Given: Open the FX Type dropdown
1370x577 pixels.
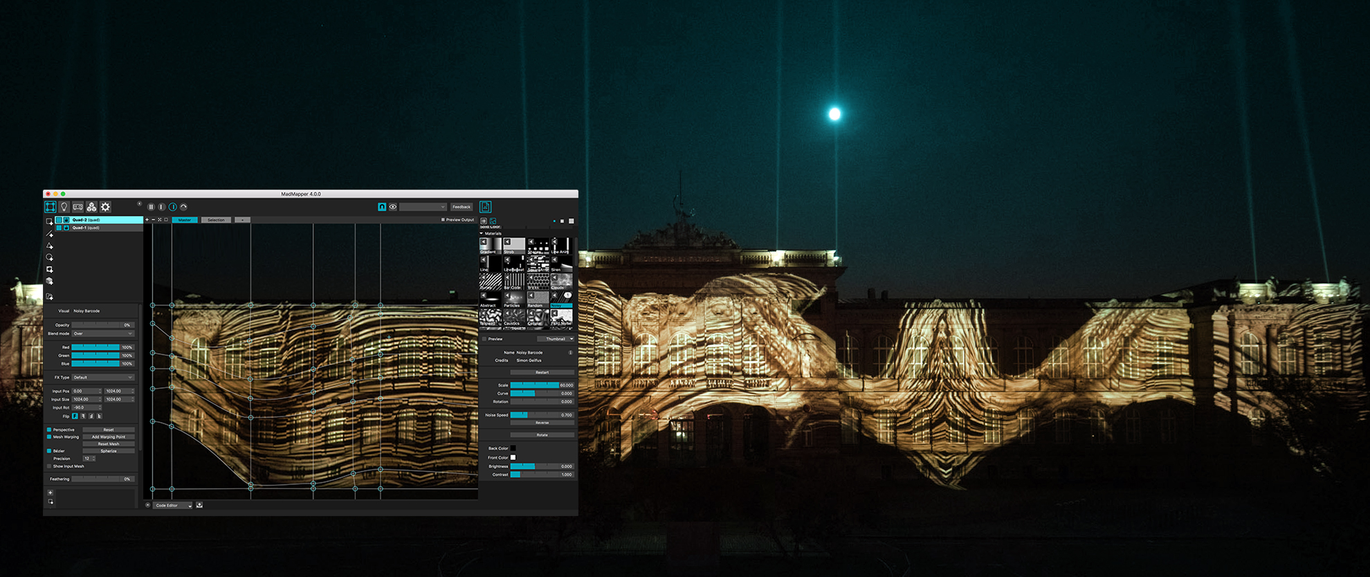Looking at the screenshot, I should click(x=103, y=378).
